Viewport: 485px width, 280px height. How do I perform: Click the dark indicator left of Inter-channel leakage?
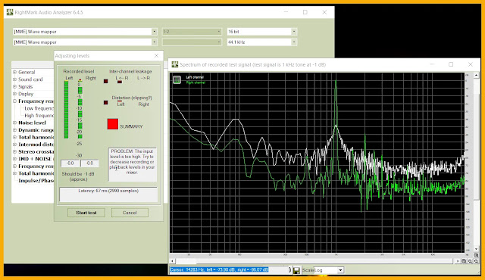(x=106, y=81)
